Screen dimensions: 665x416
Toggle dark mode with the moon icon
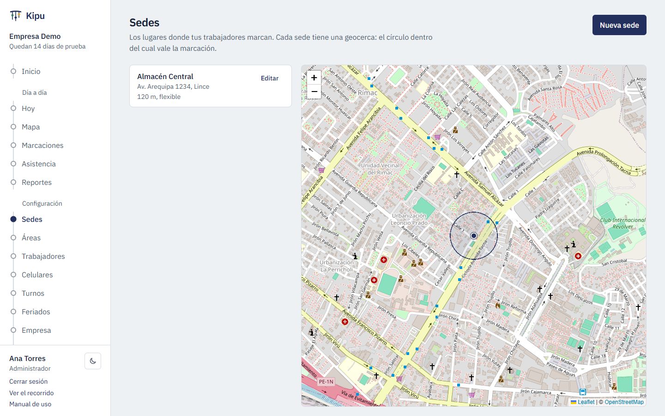coord(93,361)
